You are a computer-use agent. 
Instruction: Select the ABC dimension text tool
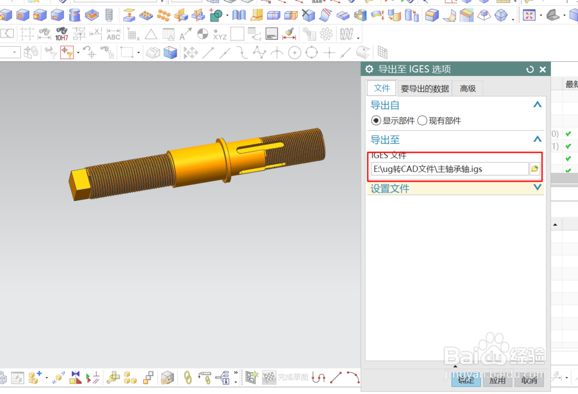click(113, 34)
